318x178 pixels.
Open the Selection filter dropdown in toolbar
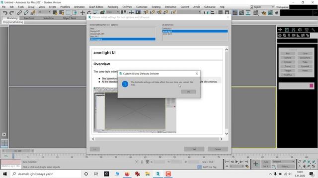(44, 12)
